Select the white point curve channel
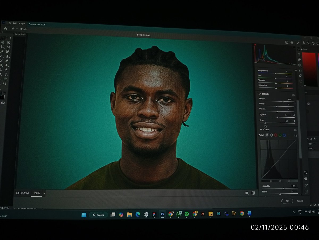This screenshot has width=319, height=240. 271,135
